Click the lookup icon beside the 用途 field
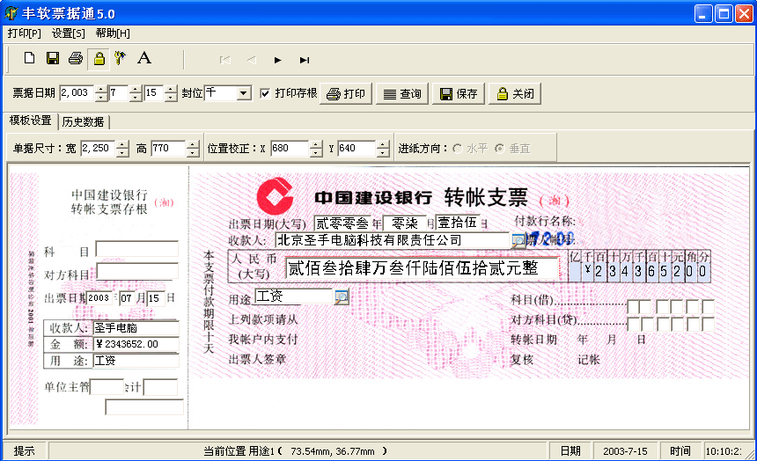 [342, 296]
